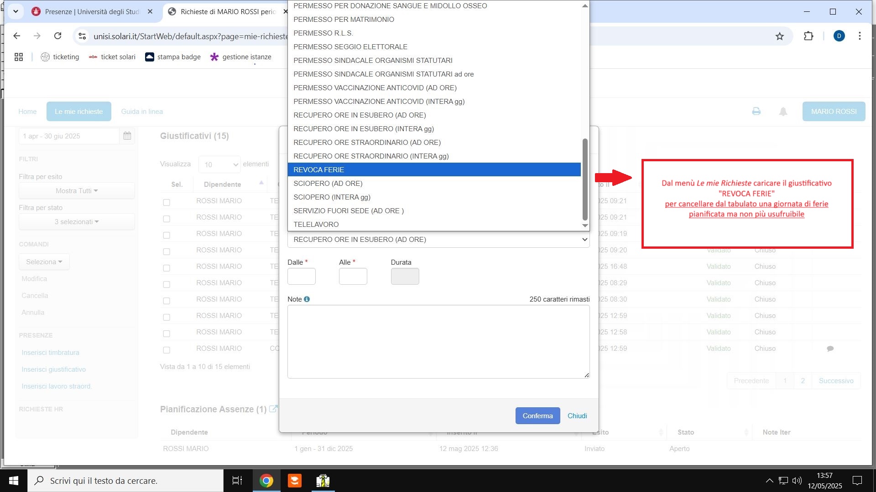Open the ticketing bookmark
876x492 pixels.
coord(60,57)
